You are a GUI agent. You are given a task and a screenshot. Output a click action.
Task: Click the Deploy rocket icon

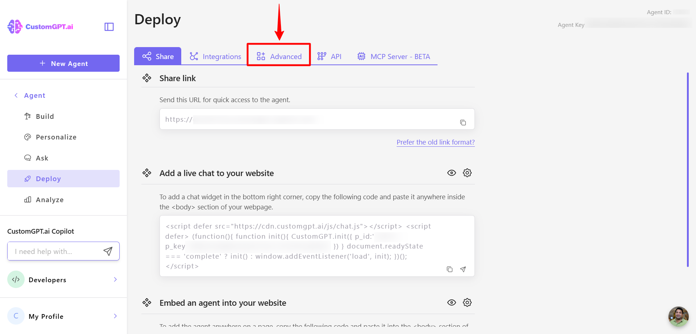[x=28, y=179]
